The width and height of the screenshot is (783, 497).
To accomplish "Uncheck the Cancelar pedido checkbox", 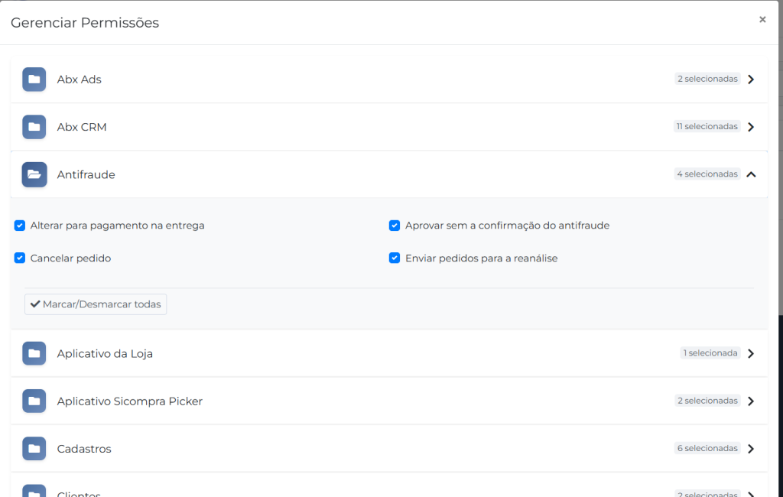I will coord(20,258).
